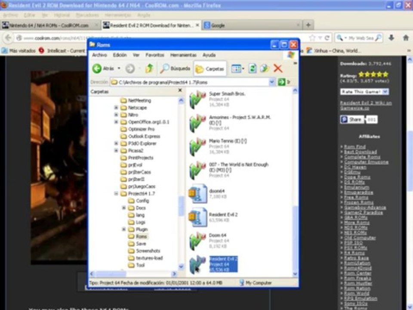413x310 pixels.
Task: Expand the Nitro folder node
Action: (x=116, y=115)
